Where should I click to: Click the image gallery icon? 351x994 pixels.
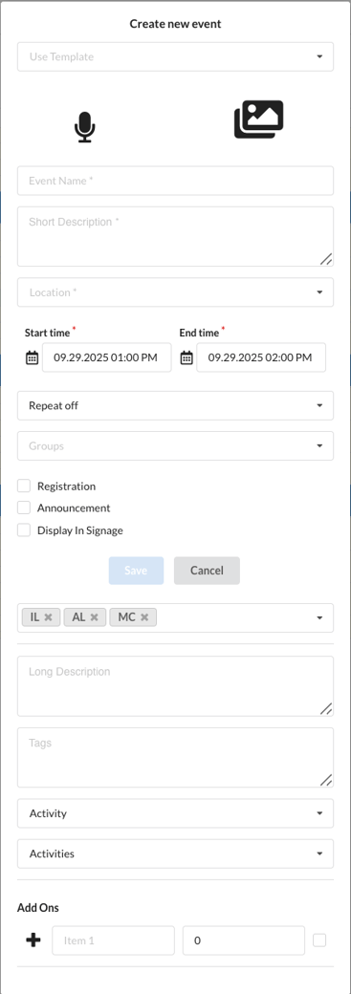point(258,119)
